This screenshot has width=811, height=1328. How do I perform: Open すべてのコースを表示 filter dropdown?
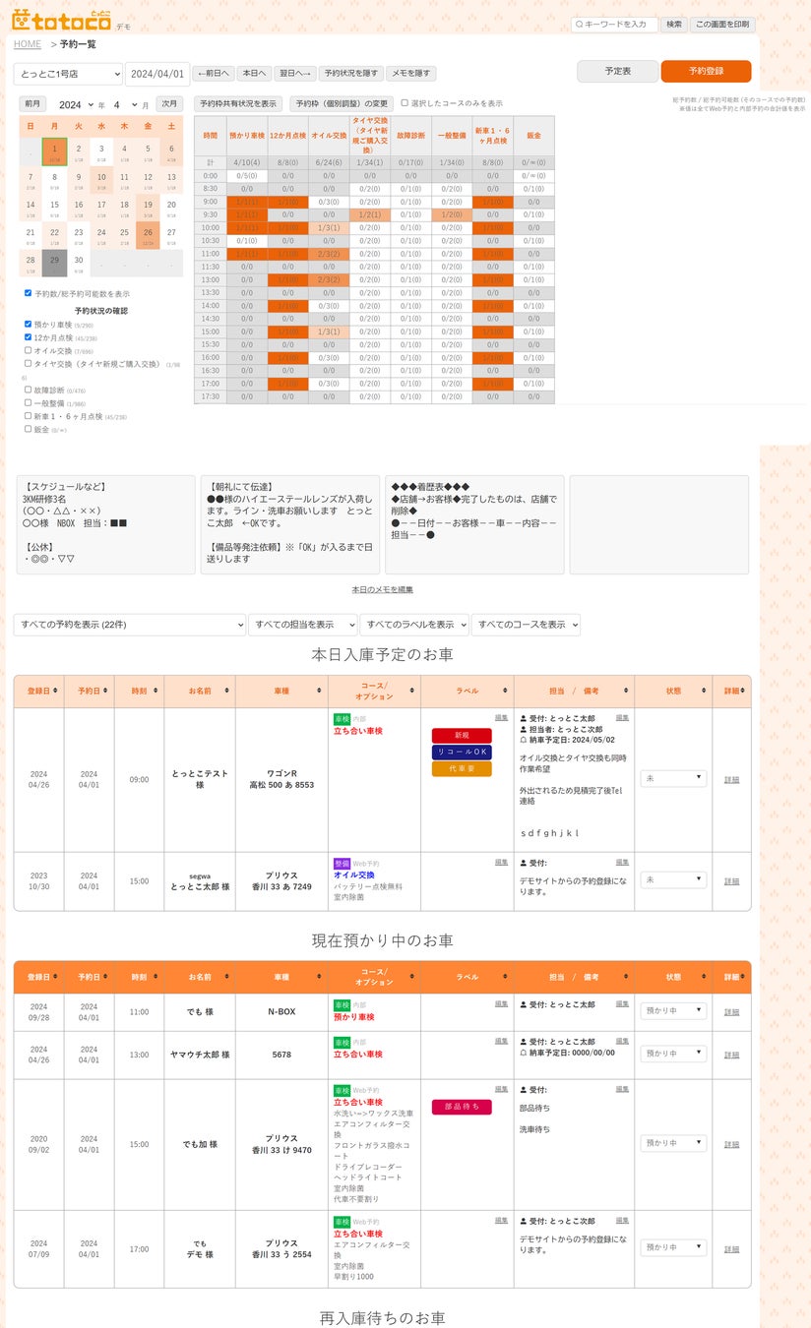[526, 625]
